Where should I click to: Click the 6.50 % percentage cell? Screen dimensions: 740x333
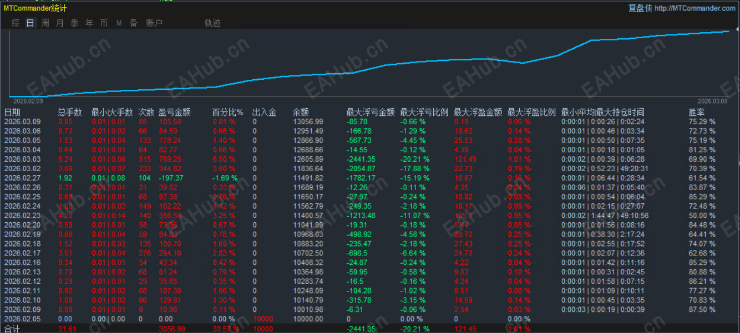point(224,159)
